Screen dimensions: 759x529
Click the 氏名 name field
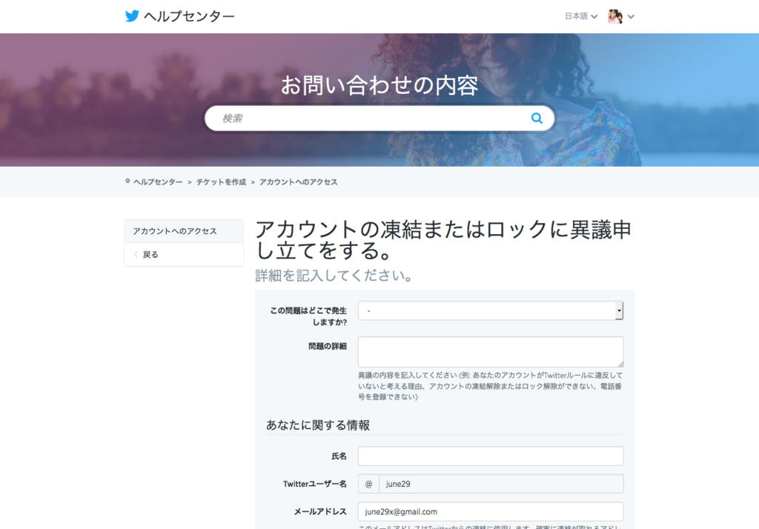click(491, 456)
